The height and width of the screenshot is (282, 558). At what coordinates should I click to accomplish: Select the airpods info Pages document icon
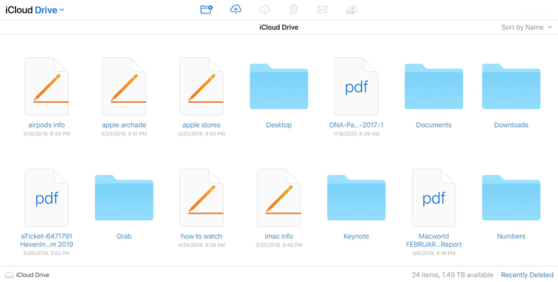pos(46,87)
